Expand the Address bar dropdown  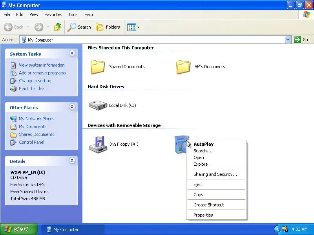pyautogui.click(x=288, y=40)
